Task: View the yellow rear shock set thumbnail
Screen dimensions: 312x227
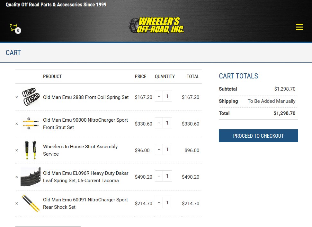Action: pos(31,203)
